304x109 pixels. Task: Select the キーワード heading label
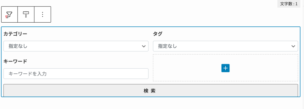[15, 61]
